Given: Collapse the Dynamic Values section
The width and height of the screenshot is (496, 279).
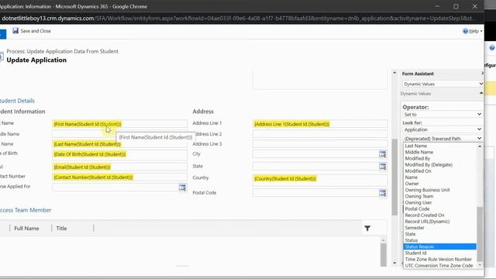Looking at the screenshot, I should coord(480,93).
